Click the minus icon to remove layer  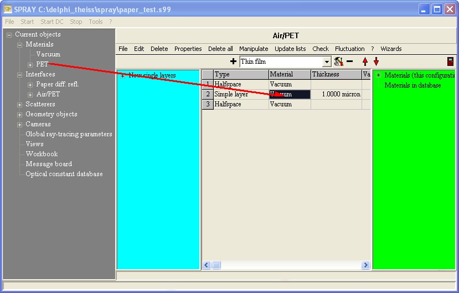coord(349,61)
